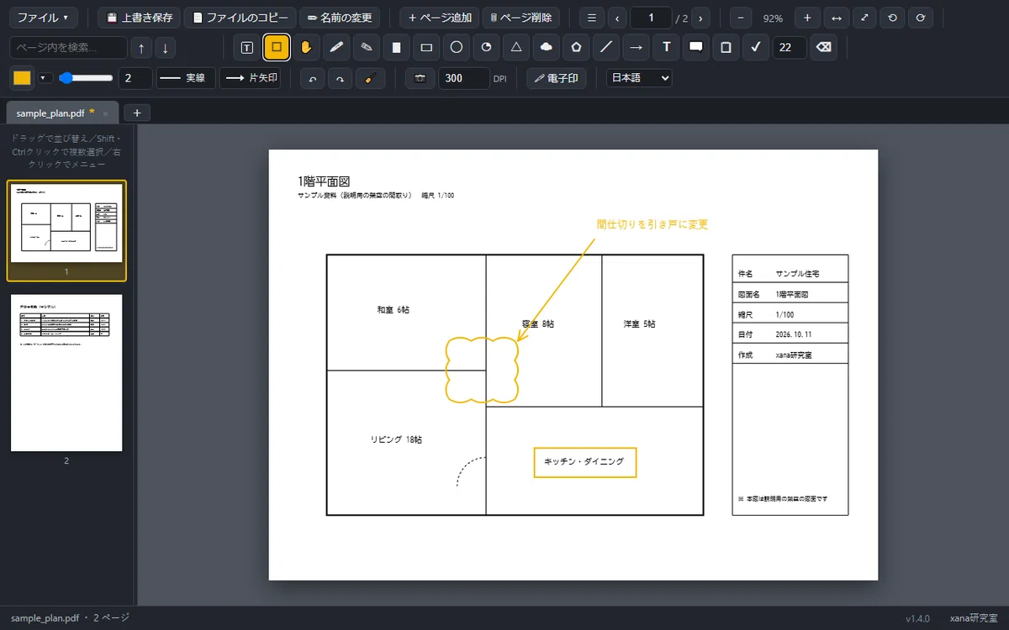Open the 実線 line style selector
Viewport: 1009px width, 630px height.
(186, 78)
